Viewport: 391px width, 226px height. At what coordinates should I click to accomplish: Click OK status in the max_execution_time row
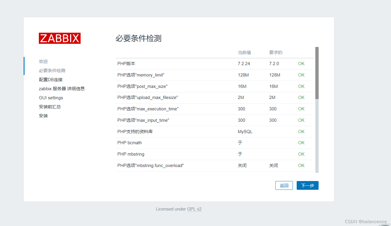[x=301, y=109]
